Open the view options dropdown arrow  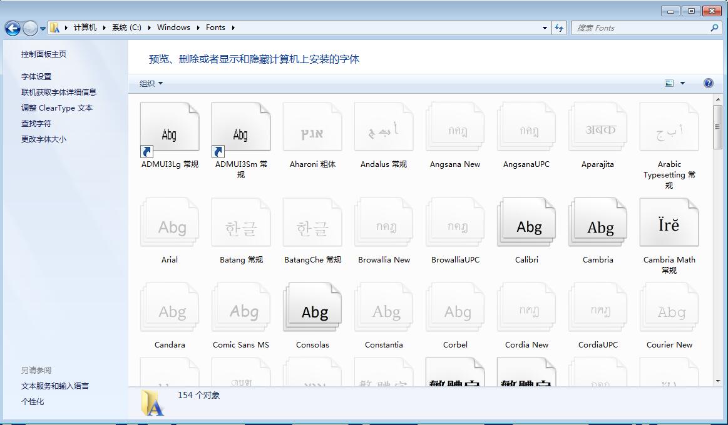coord(682,83)
